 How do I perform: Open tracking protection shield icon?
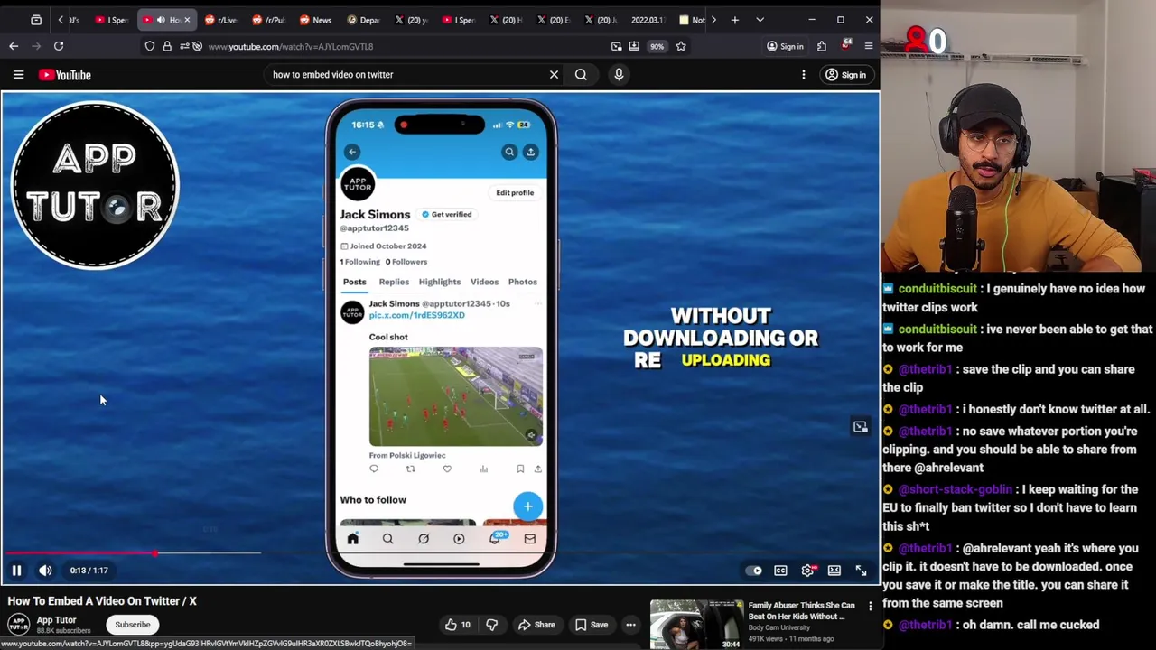pos(150,46)
